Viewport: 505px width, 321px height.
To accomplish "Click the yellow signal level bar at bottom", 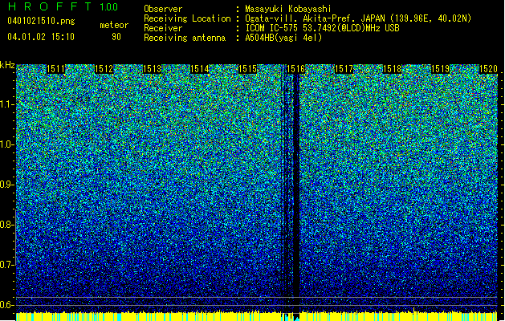I will tap(257, 316).
